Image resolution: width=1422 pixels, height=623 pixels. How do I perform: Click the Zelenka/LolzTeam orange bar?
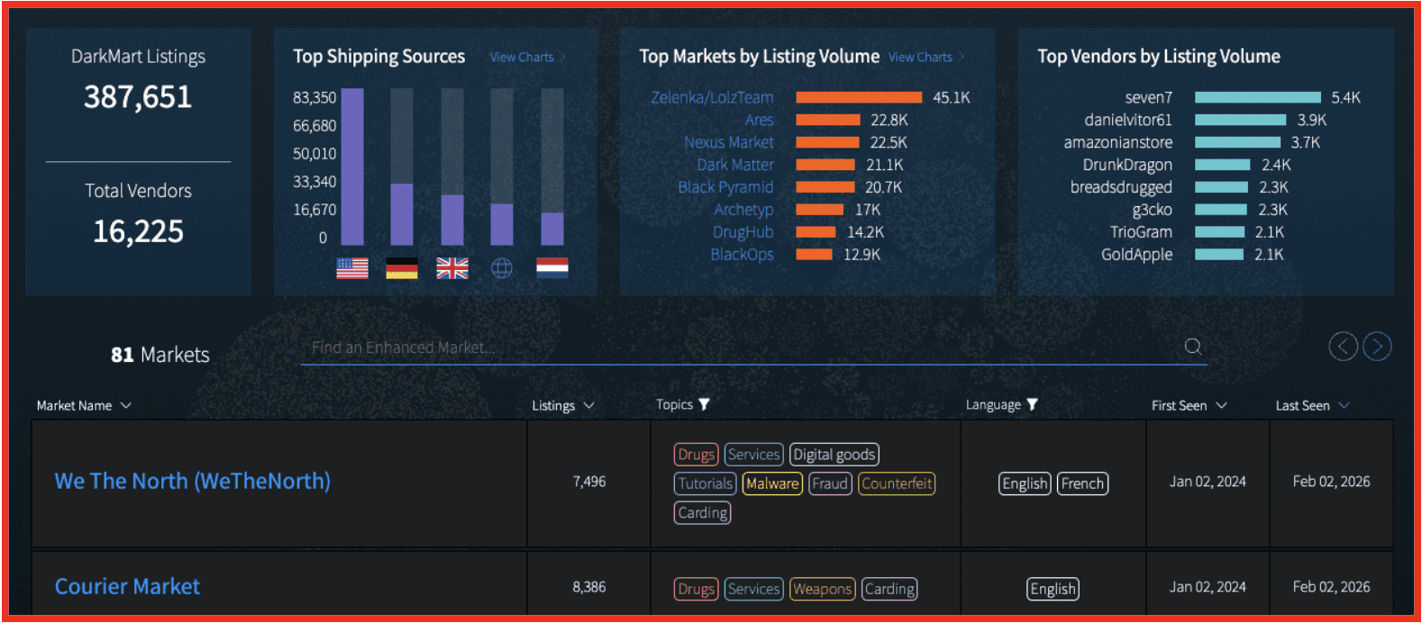[858, 98]
